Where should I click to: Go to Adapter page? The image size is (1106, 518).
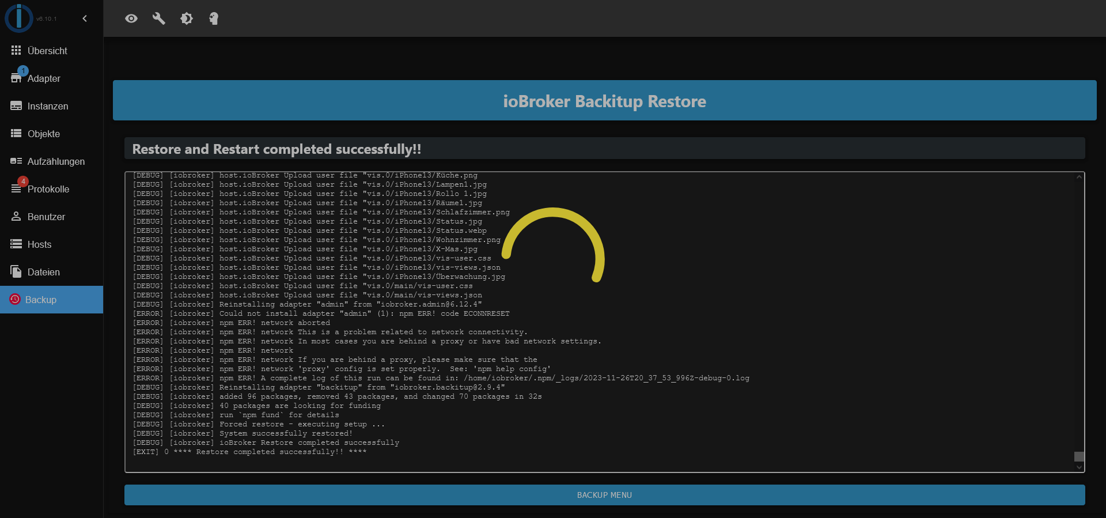(x=51, y=78)
